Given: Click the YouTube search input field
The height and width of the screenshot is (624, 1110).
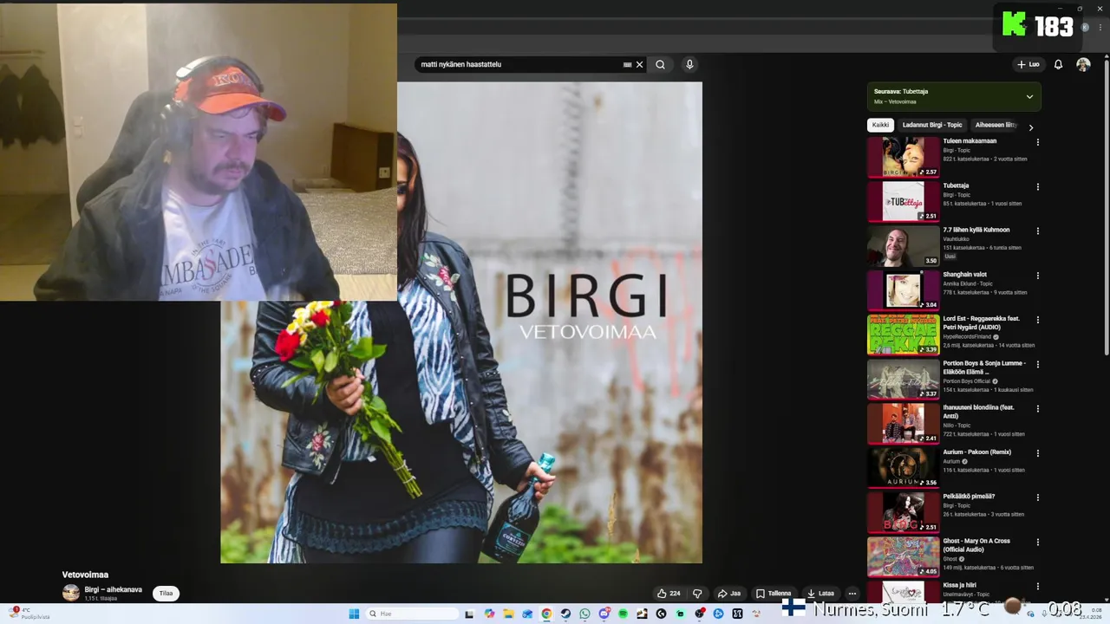Looking at the screenshot, I should pos(520,64).
